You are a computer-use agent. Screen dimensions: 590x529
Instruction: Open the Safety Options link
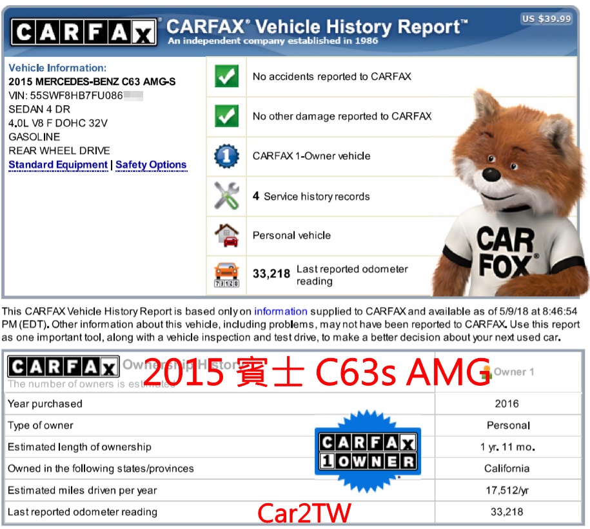tap(151, 165)
